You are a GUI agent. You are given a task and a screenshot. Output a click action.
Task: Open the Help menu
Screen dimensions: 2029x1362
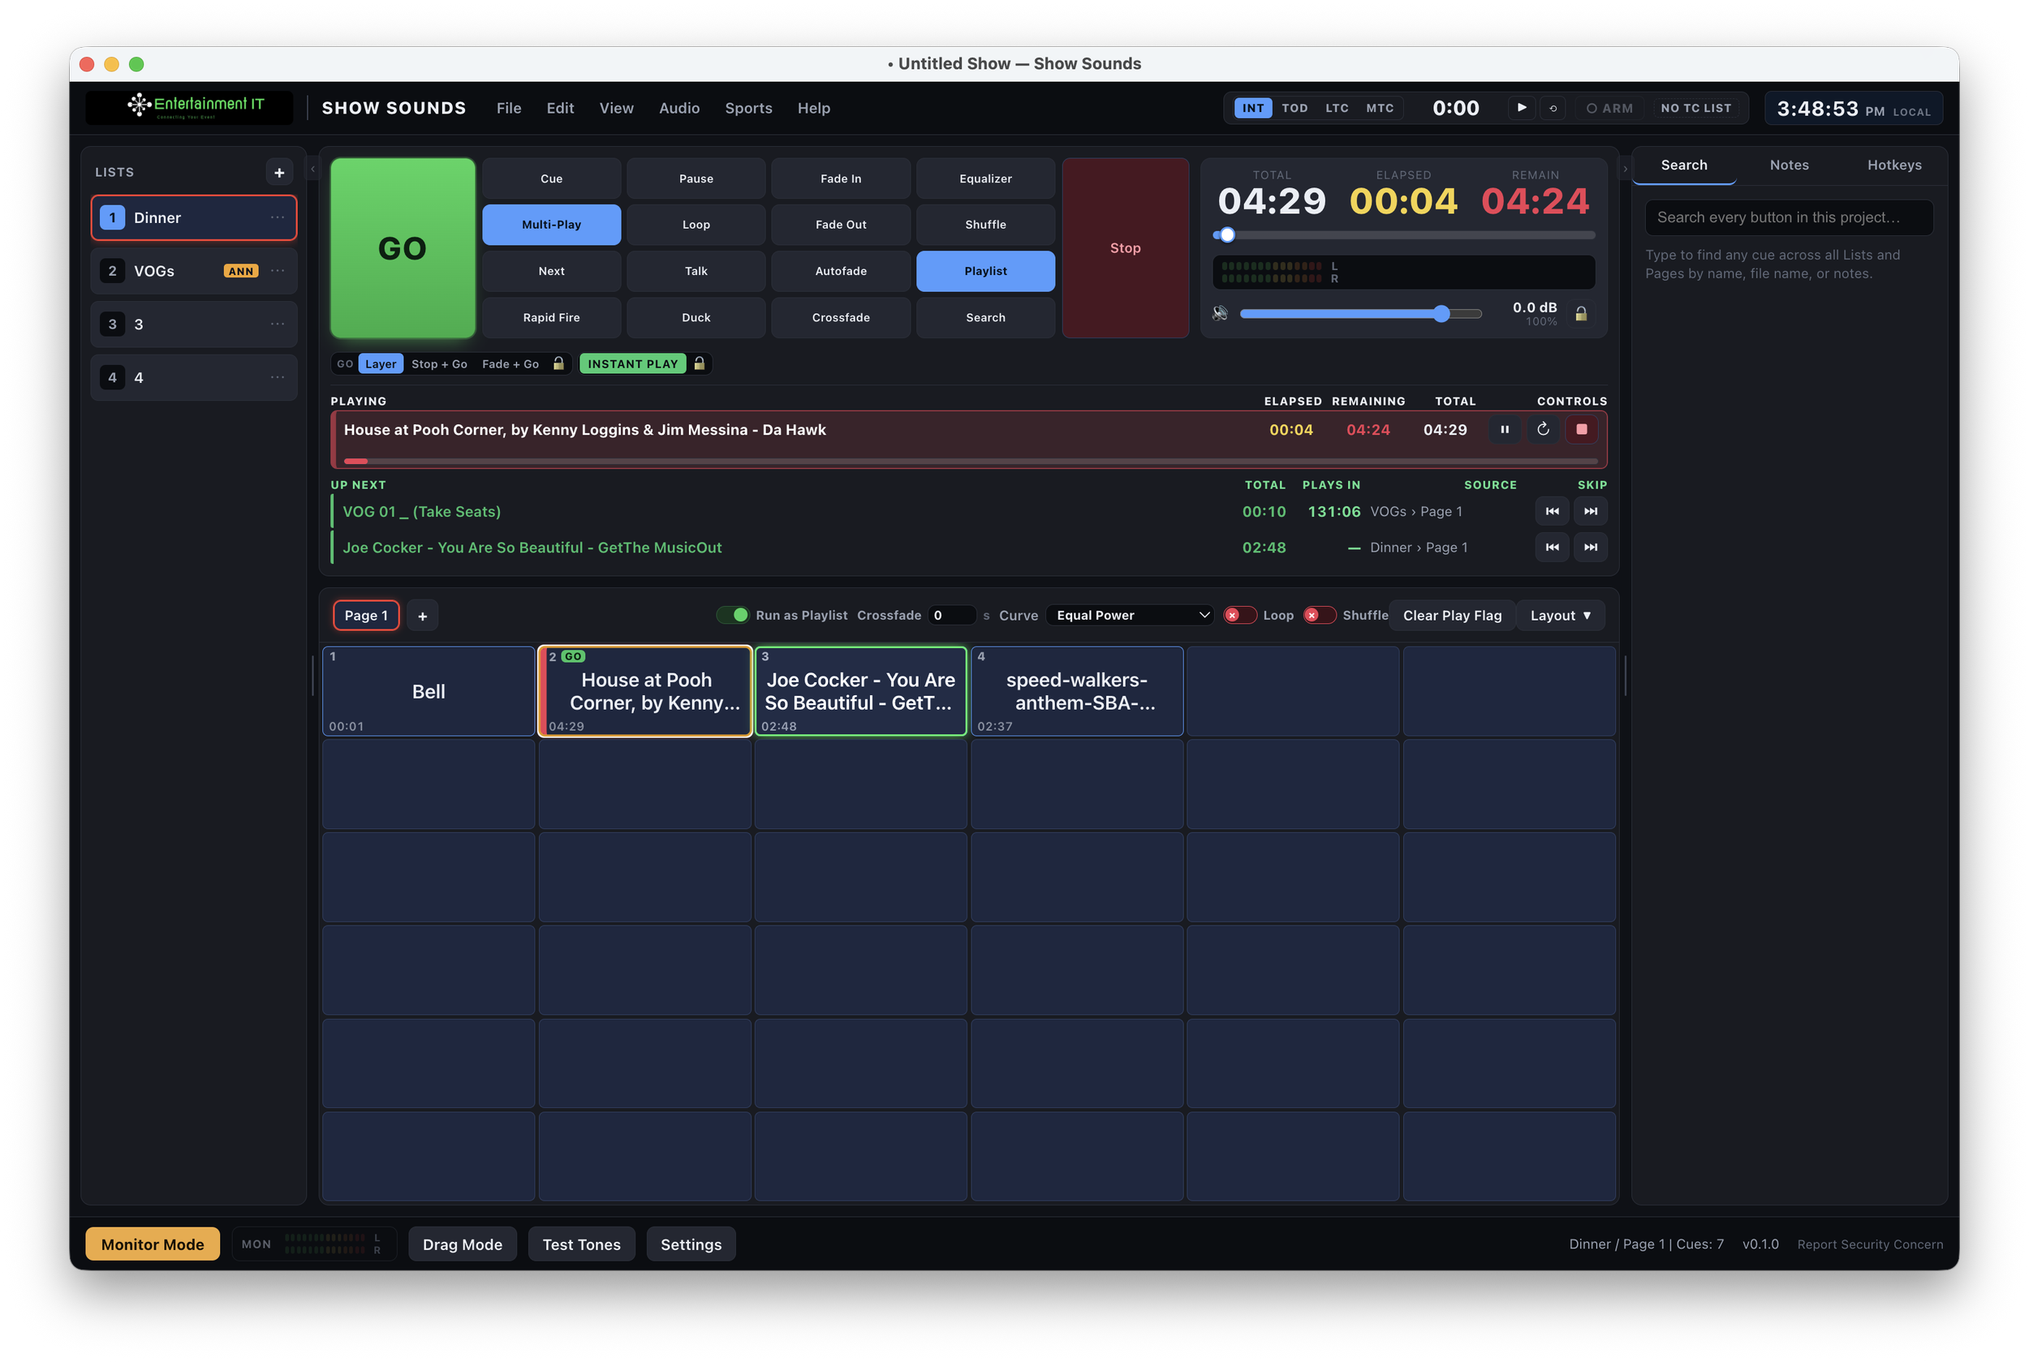point(813,108)
